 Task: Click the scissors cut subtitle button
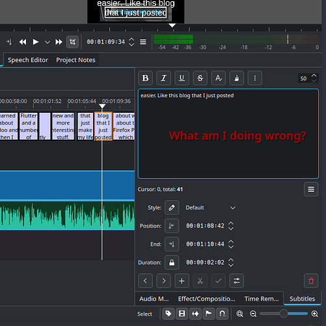(200, 281)
